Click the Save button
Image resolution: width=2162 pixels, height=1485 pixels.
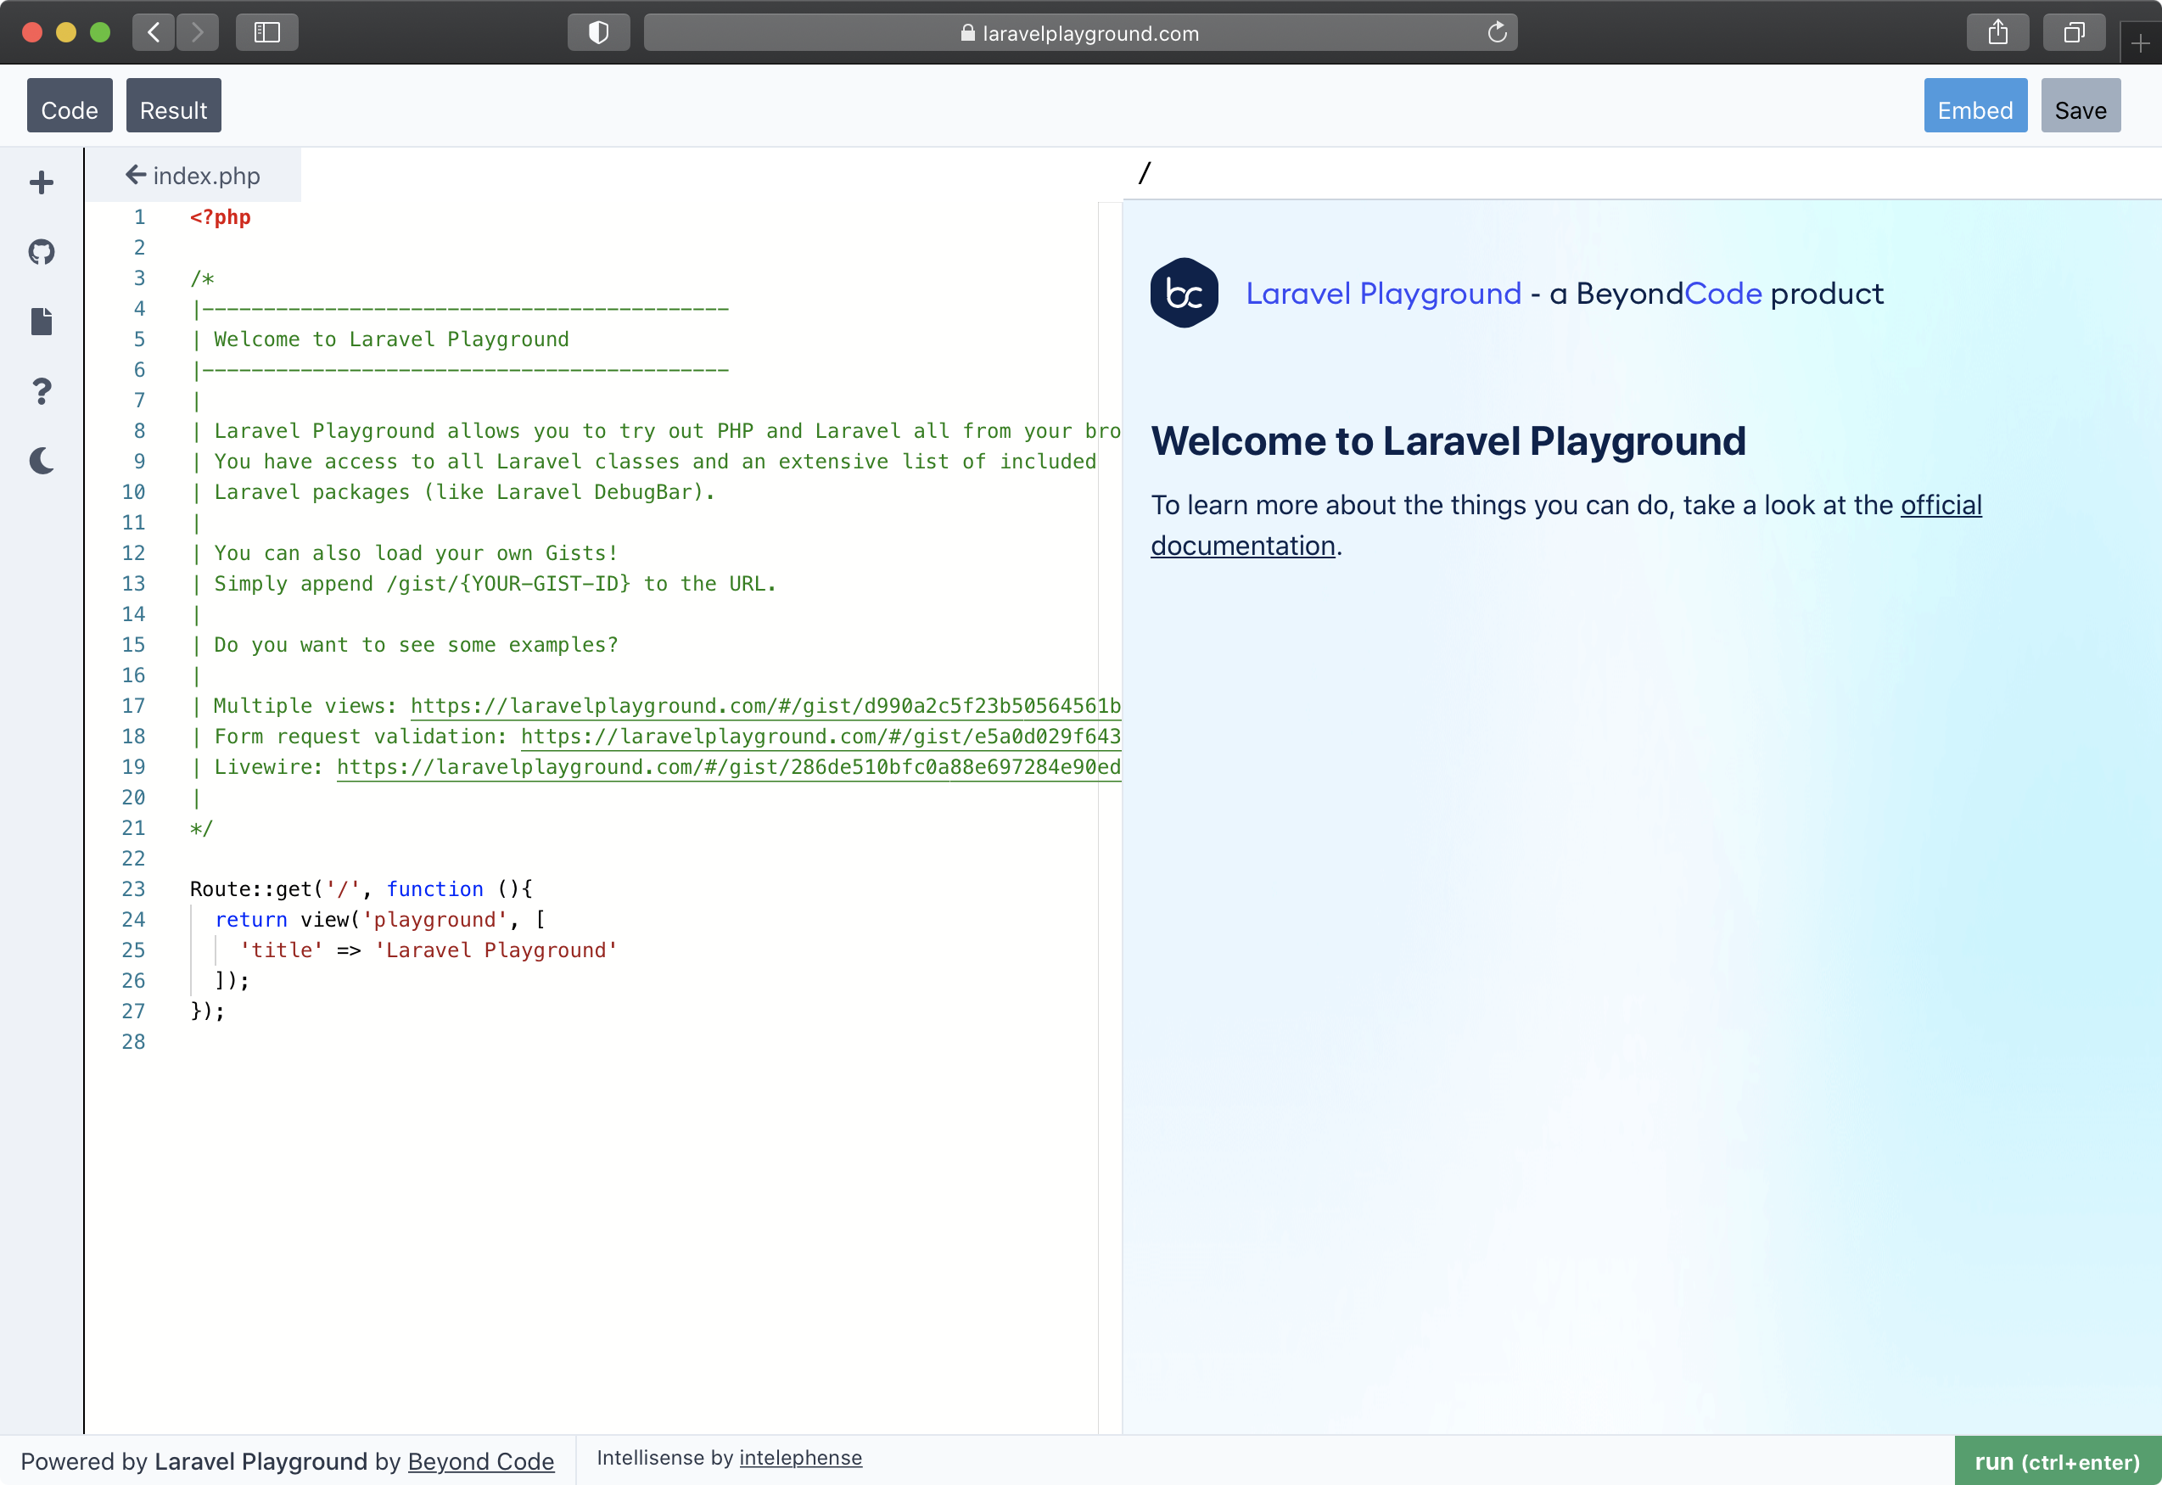[2081, 106]
